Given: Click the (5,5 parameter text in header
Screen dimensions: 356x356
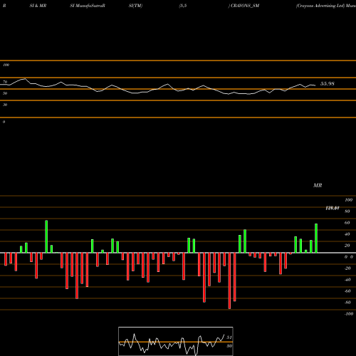Looking at the screenshot, I should [183, 6].
